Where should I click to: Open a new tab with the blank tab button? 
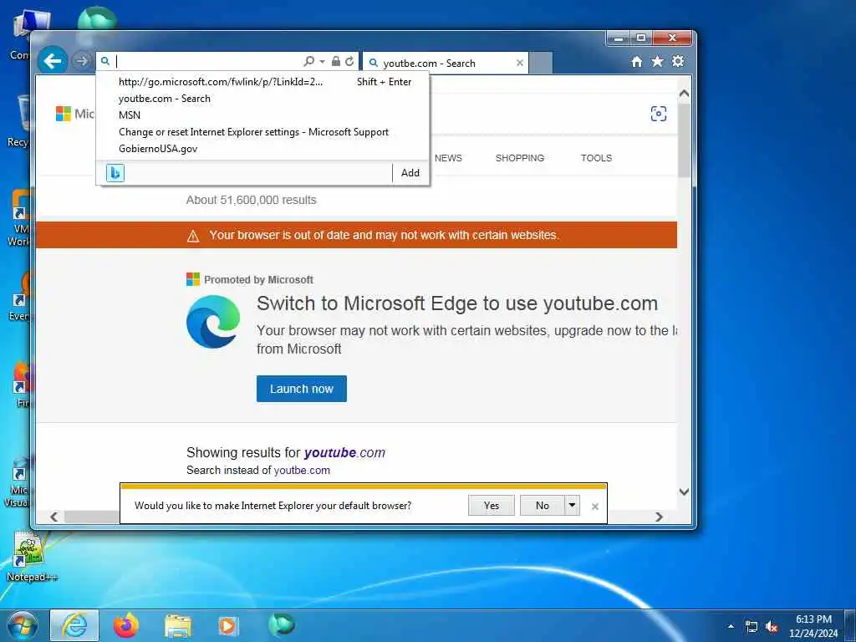pos(541,64)
